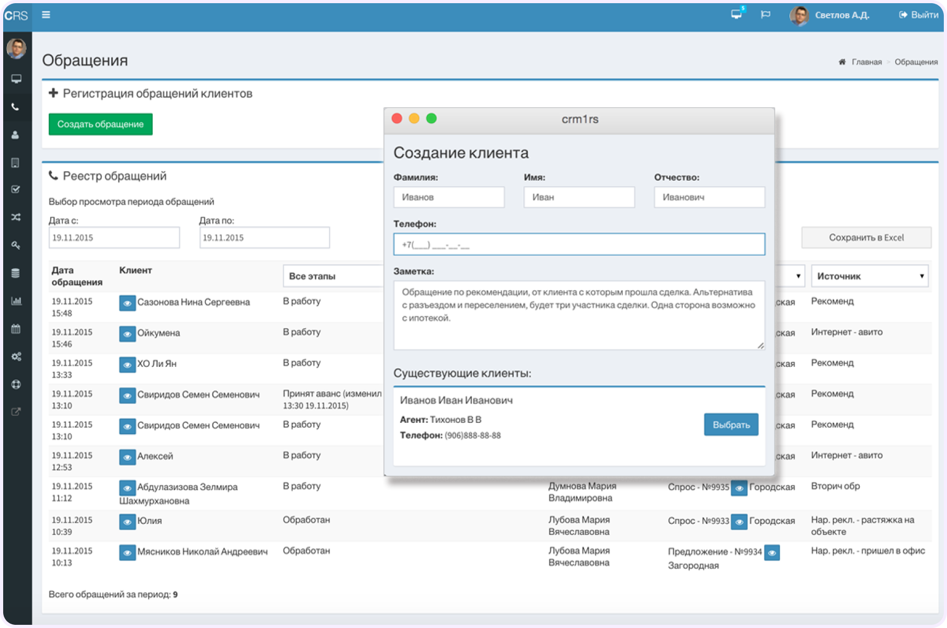Click the Фамилия field in the client dialog
Screen dimensions: 947x628
tap(449, 197)
